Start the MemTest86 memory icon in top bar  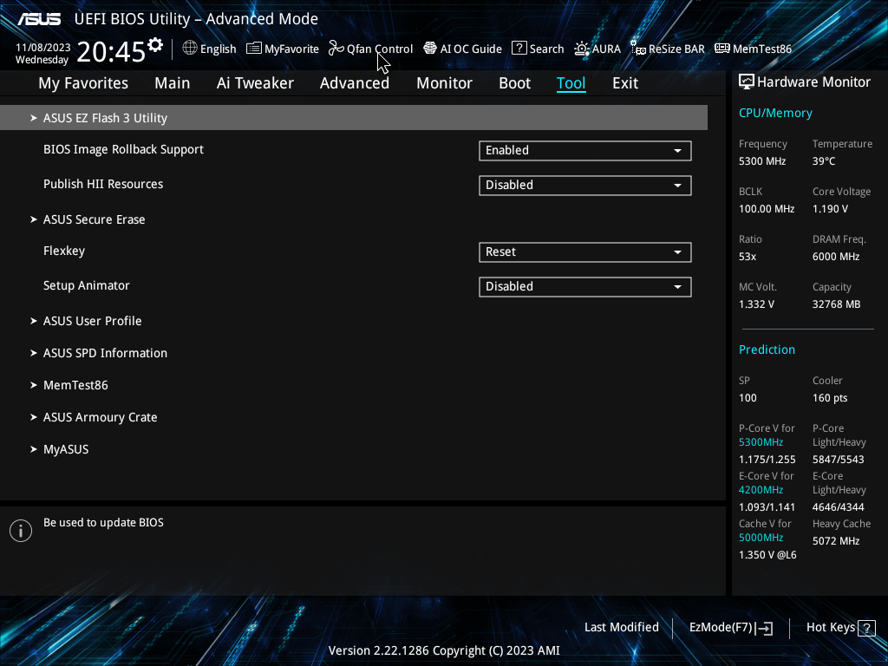pyautogui.click(x=722, y=49)
